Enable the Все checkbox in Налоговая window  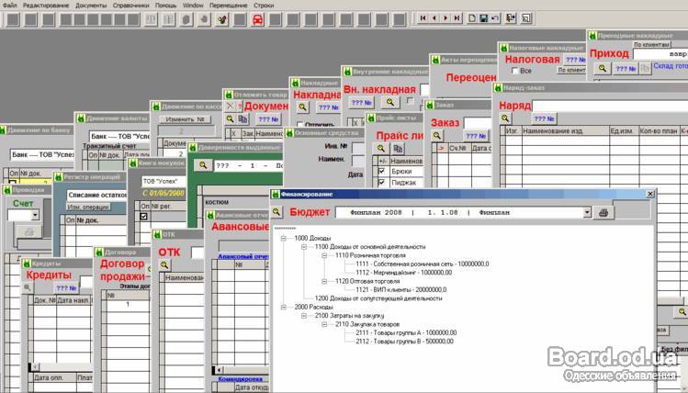(513, 71)
